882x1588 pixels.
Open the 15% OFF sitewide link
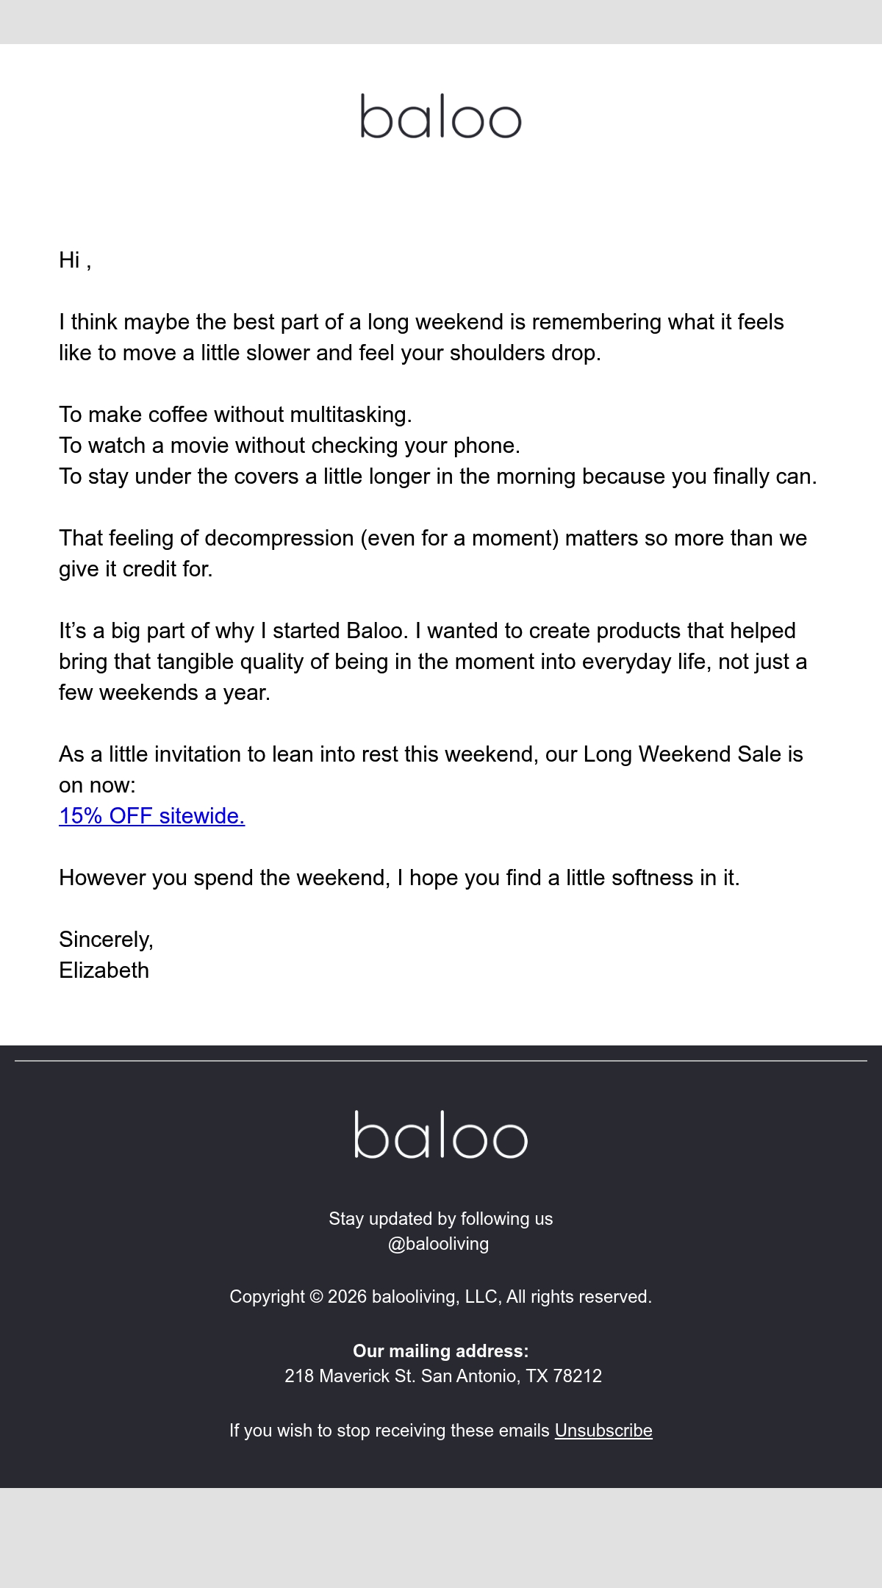[x=151, y=816]
